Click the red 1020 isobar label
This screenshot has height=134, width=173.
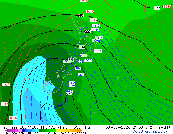(6, 85)
